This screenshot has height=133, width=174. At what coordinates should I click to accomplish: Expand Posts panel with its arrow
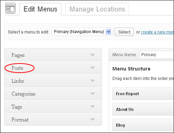[93, 68]
